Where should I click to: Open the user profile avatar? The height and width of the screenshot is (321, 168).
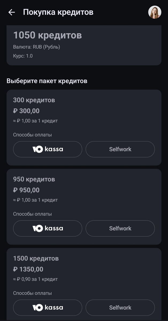click(155, 12)
